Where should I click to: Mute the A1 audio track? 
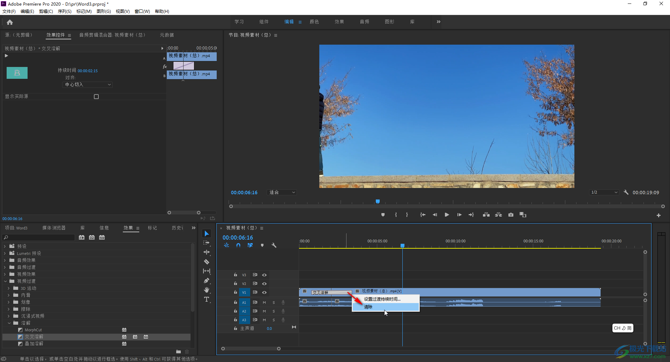[264, 302]
